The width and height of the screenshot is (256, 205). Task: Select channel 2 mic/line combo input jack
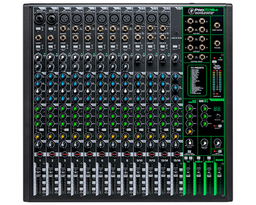(x=52, y=18)
